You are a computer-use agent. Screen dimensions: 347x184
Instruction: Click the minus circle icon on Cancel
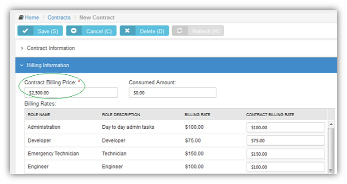coord(73,30)
